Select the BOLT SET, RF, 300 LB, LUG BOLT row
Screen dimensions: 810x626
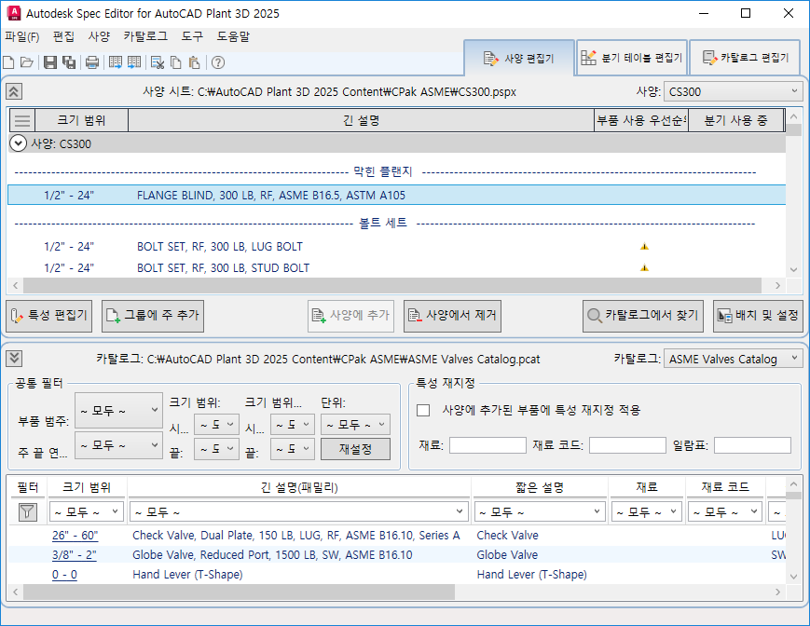click(x=397, y=247)
